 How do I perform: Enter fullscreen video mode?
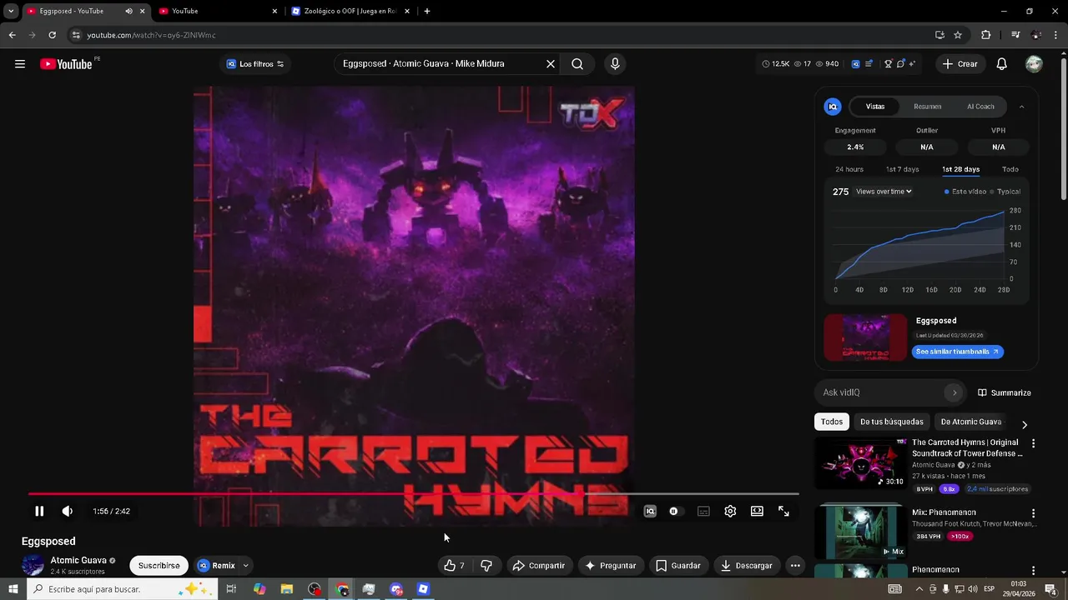tap(783, 512)
